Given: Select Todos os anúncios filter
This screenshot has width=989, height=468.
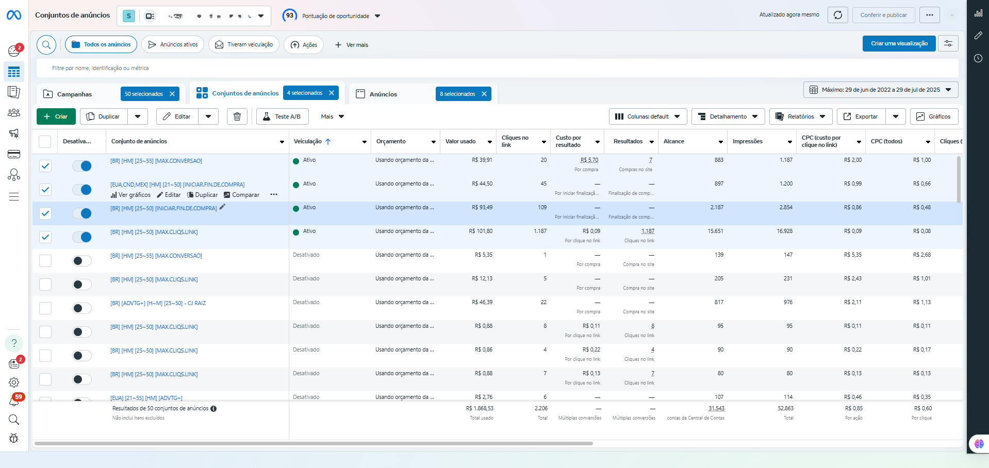Looking at the screenshot, I should [x=101, y=44].
